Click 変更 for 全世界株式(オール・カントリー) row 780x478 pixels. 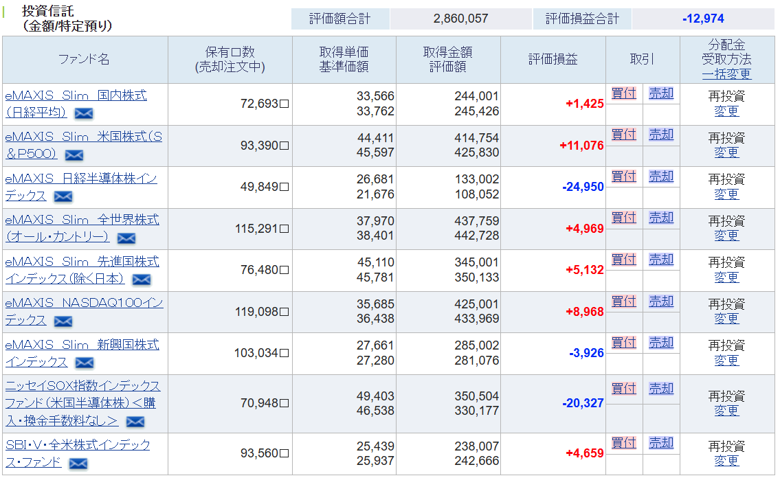(x=726, y=236)
